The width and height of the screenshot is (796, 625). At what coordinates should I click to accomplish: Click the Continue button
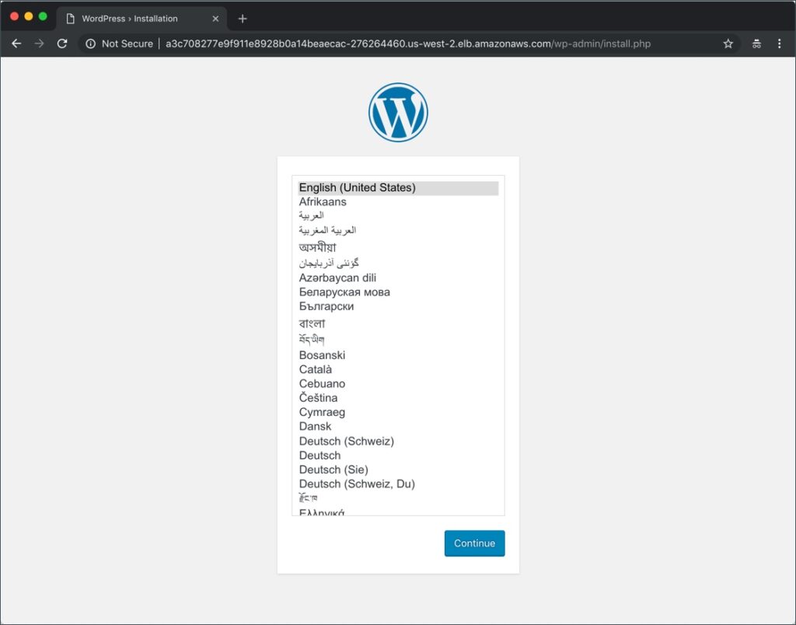click(x=474, y=543)
